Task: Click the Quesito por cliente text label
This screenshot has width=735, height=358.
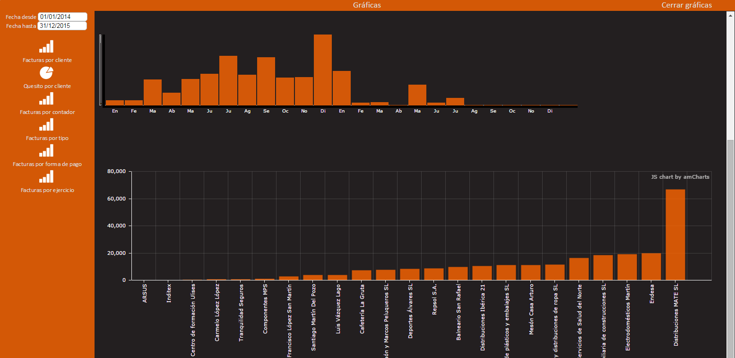Action: tap(47, 86)
